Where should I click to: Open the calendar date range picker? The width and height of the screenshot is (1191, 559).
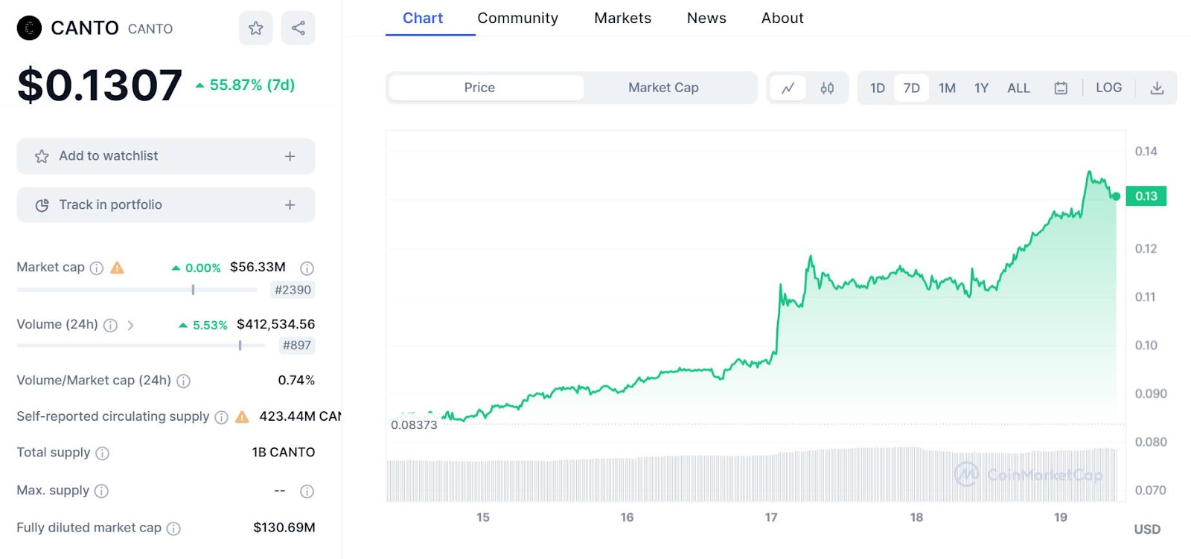pos(1061,88)
